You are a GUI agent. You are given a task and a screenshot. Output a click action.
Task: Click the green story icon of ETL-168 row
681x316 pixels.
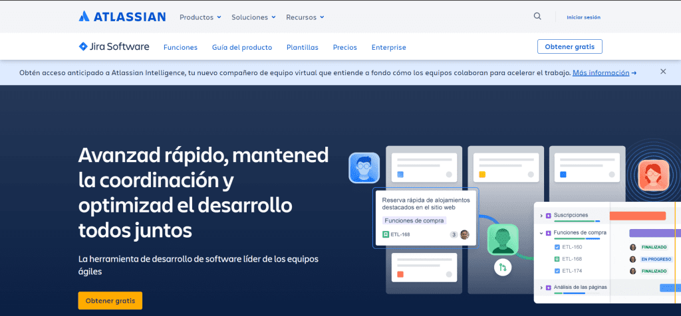[557, 259]
